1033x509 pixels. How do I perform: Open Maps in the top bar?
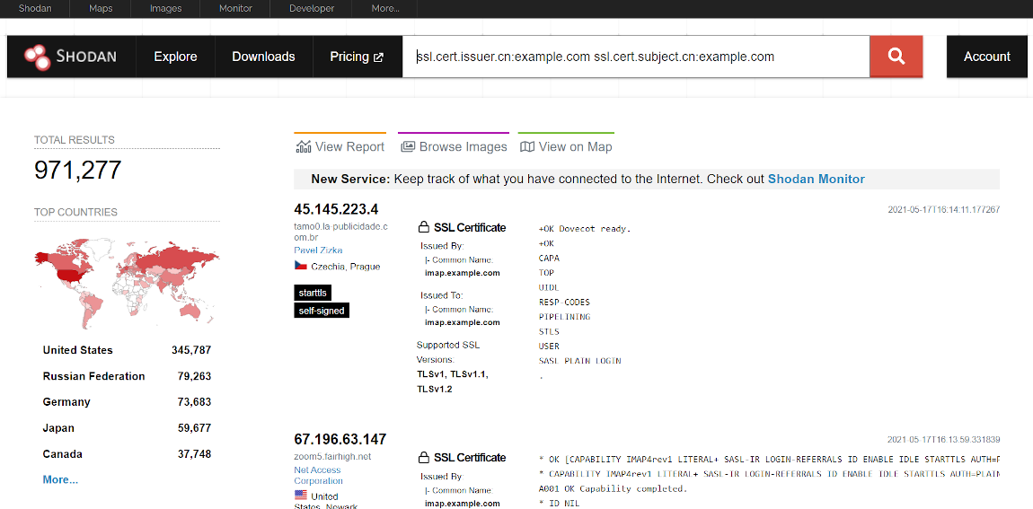pyautogui.click(x=101, y=9)
